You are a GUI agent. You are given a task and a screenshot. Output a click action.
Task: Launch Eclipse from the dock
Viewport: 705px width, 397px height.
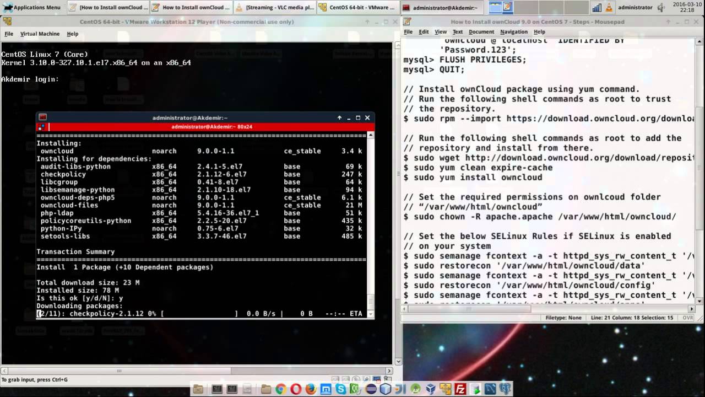[371, 389]
